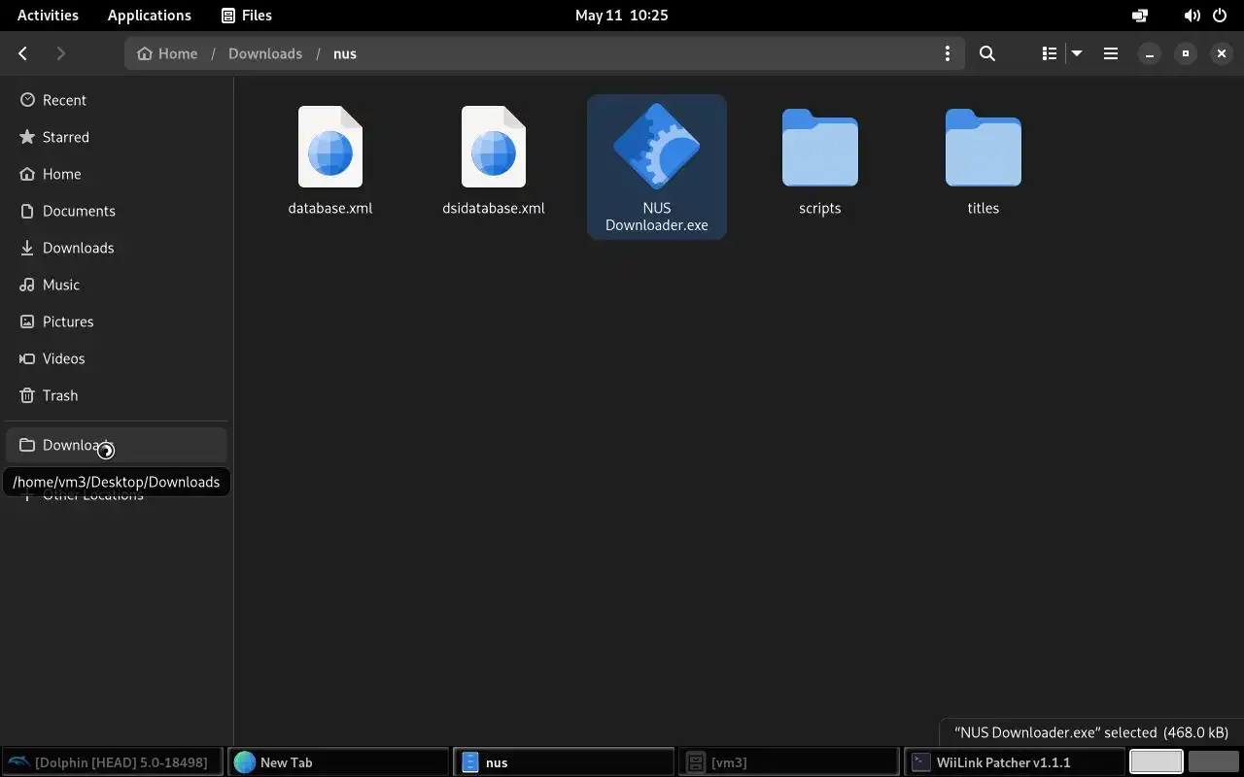Go back with the left arrow button
The width and height of the screenshot is (1244, 777).
pyautogui.click(x=23, y=53)
